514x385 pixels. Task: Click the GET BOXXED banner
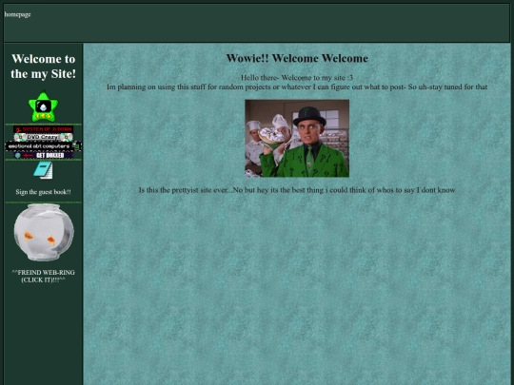[43, 155]
